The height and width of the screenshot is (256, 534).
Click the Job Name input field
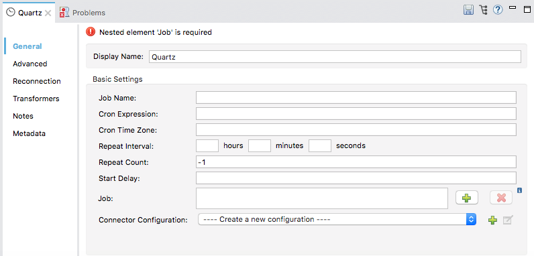356,98
